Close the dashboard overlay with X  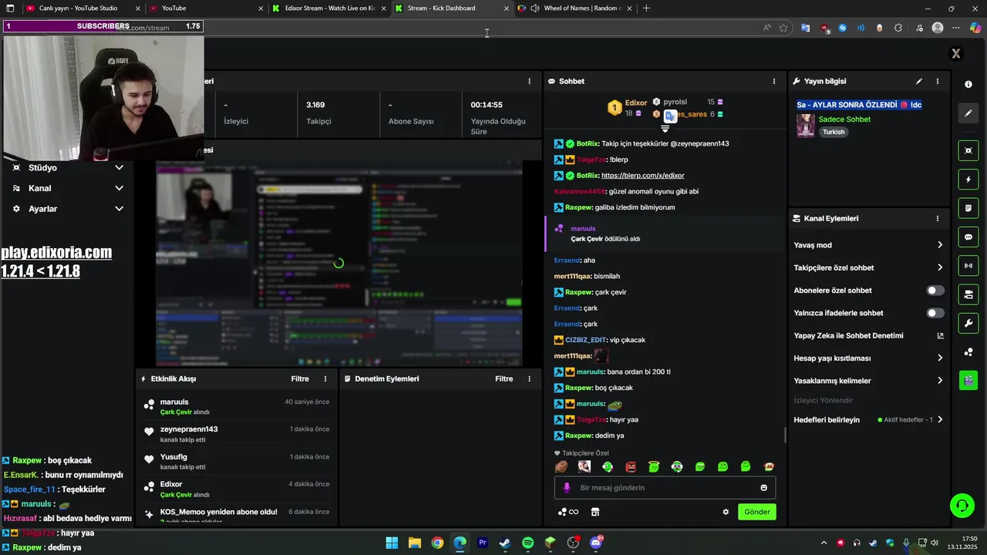[956, 53]
